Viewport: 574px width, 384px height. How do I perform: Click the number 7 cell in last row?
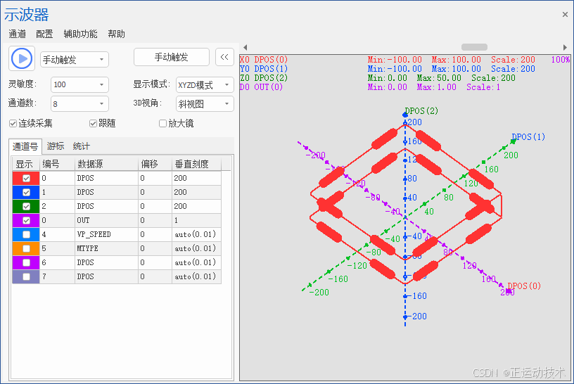[x=57, y=276]
